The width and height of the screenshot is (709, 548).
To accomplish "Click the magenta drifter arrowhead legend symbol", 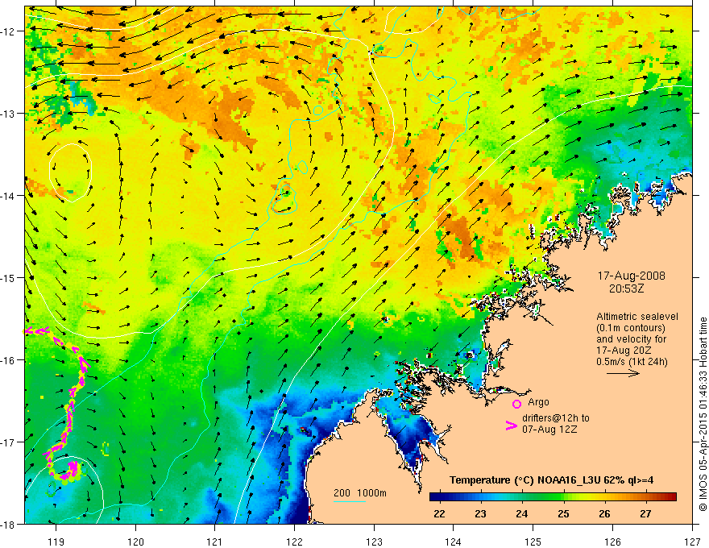I will pos(511,426).
